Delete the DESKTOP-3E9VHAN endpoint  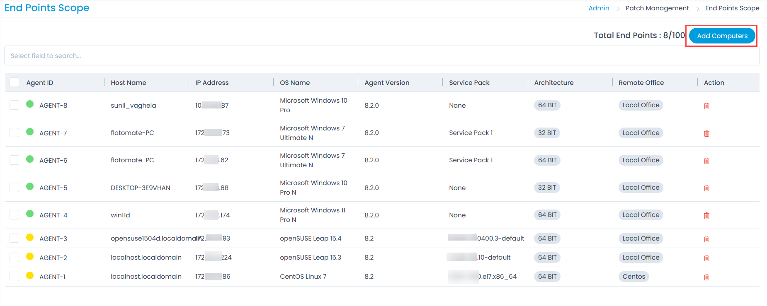pos(706,188)
